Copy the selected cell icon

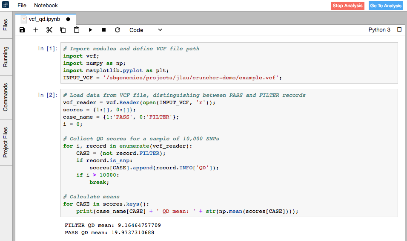(x=63, y=30)
